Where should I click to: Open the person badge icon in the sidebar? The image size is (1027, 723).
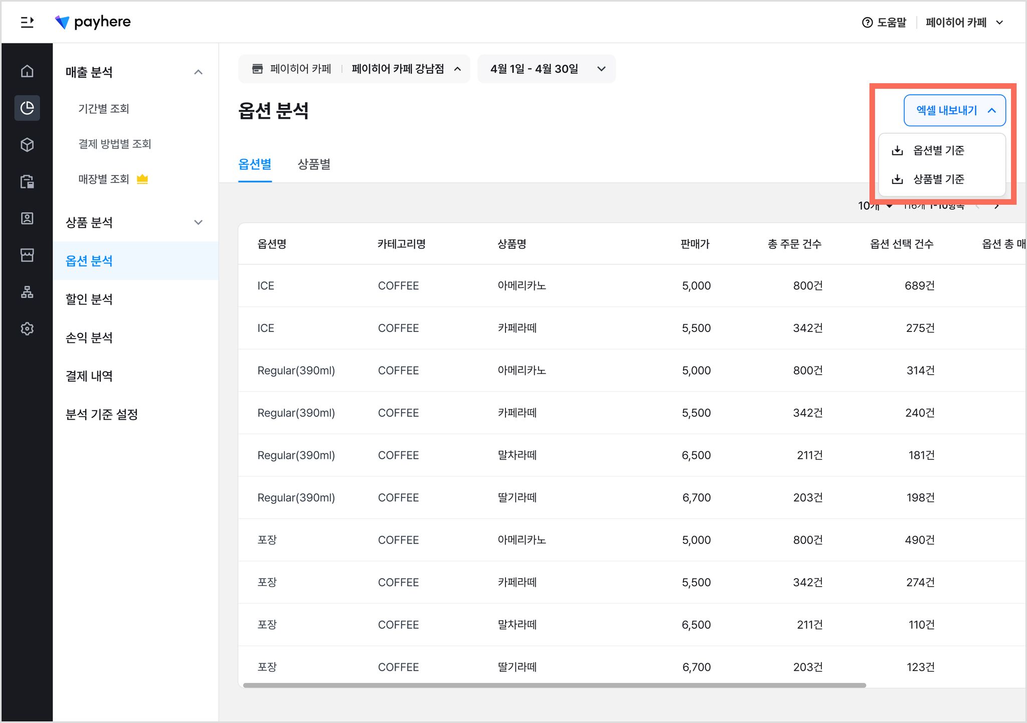[27, 218]
